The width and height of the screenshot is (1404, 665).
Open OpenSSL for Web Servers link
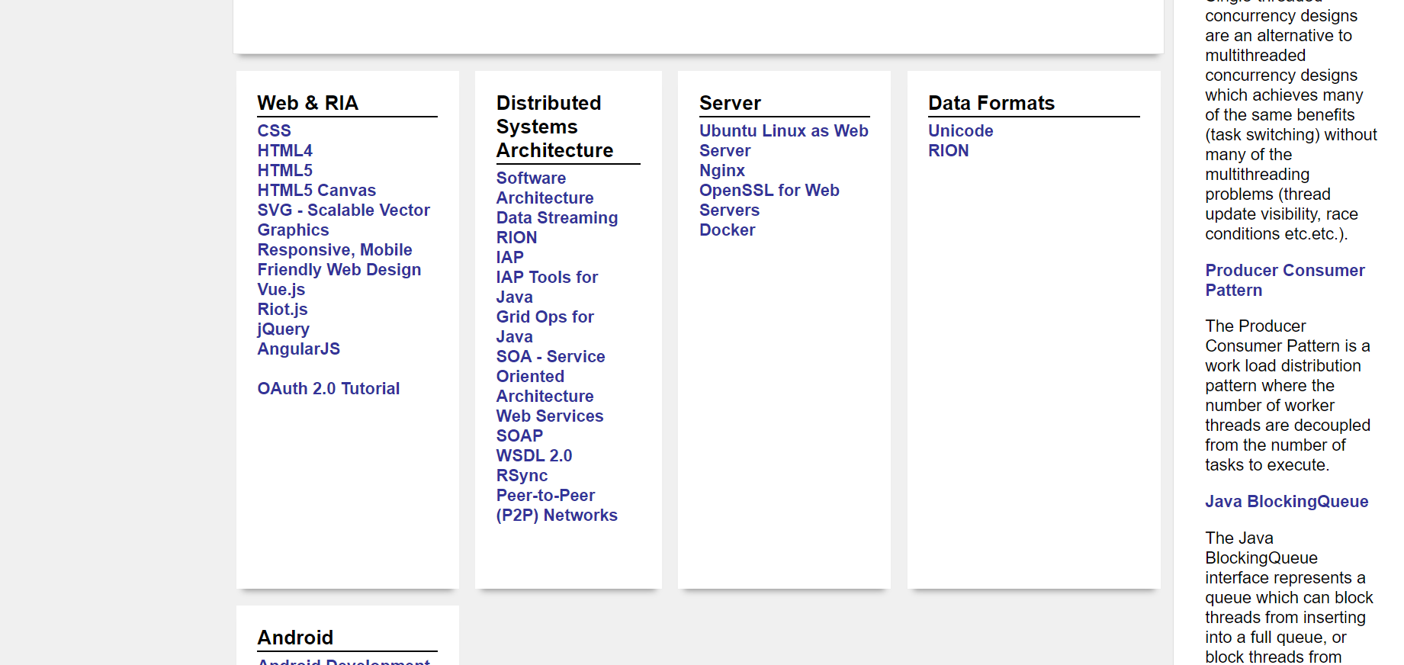[x=769, y=200]
